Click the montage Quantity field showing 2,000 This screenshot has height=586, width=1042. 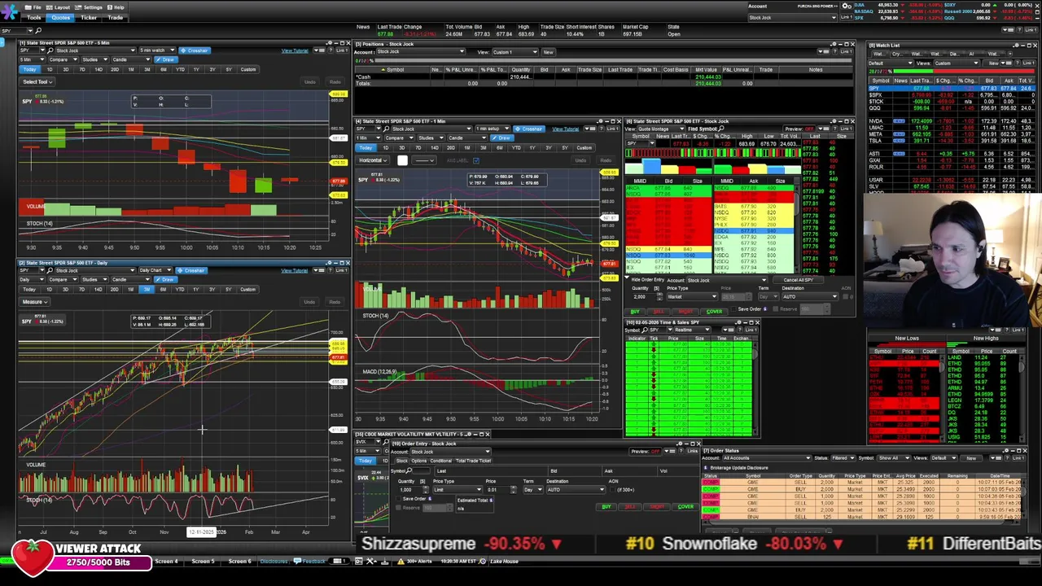[x=647, y=296]
